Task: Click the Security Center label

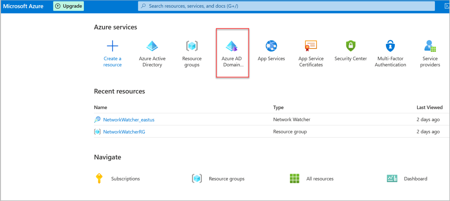Action: coord(351,59)
